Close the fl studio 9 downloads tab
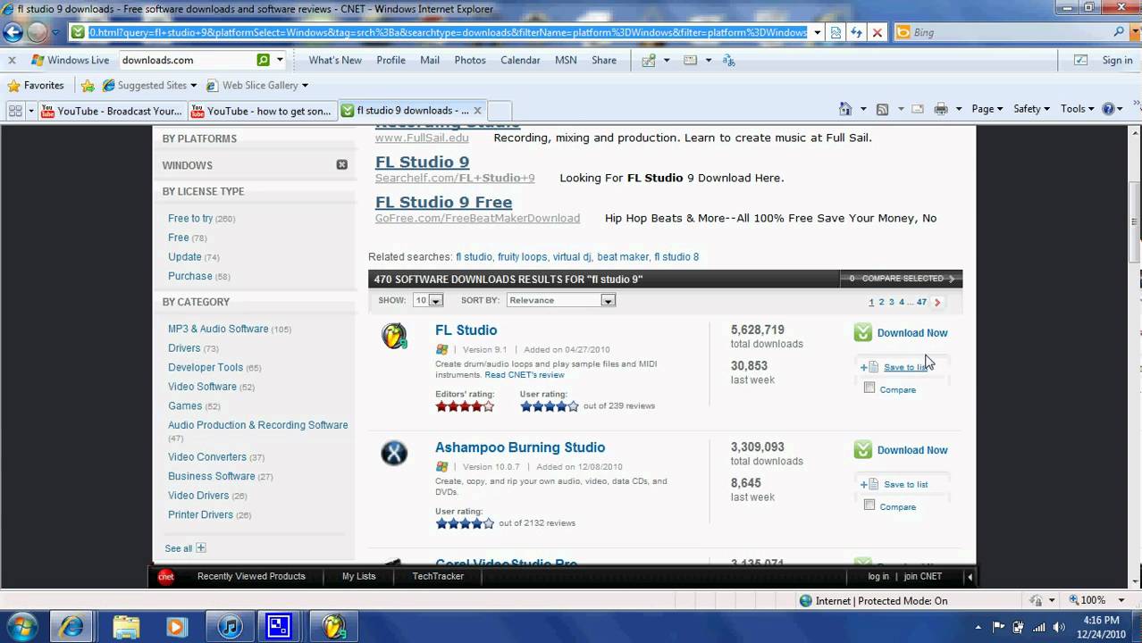The width and height of the screenshot is (1142, 643). click(x=477, y=111)
